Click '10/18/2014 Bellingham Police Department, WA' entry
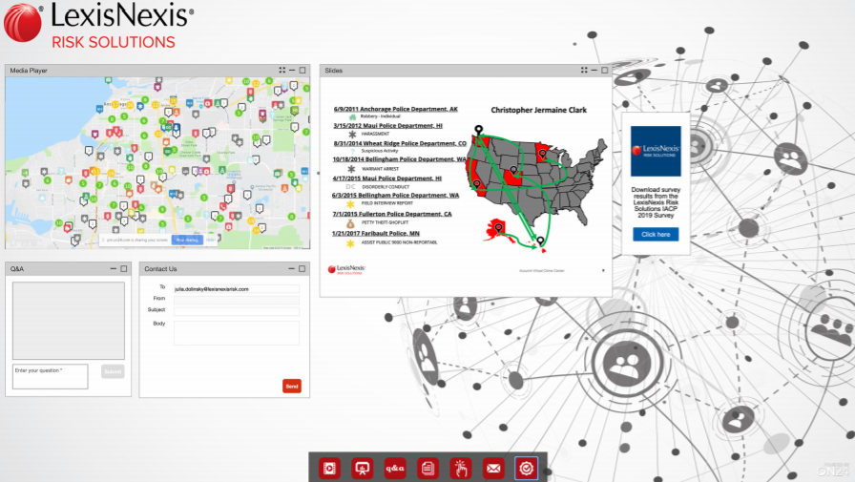 pos(399,159)
